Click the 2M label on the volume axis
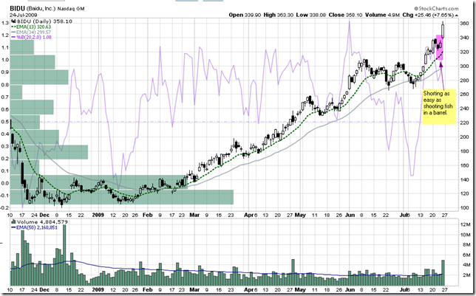The width and height of the screenshot is (476, 296). 466,275
